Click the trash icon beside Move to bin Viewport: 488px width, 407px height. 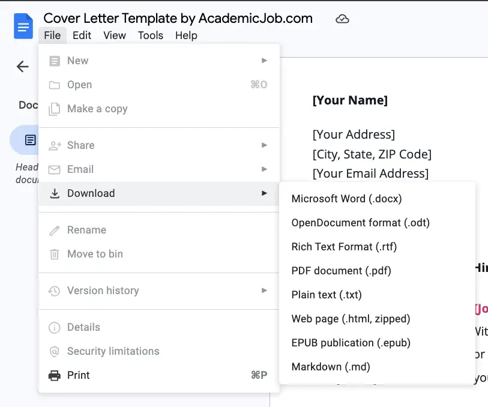[x=53, y=254]
